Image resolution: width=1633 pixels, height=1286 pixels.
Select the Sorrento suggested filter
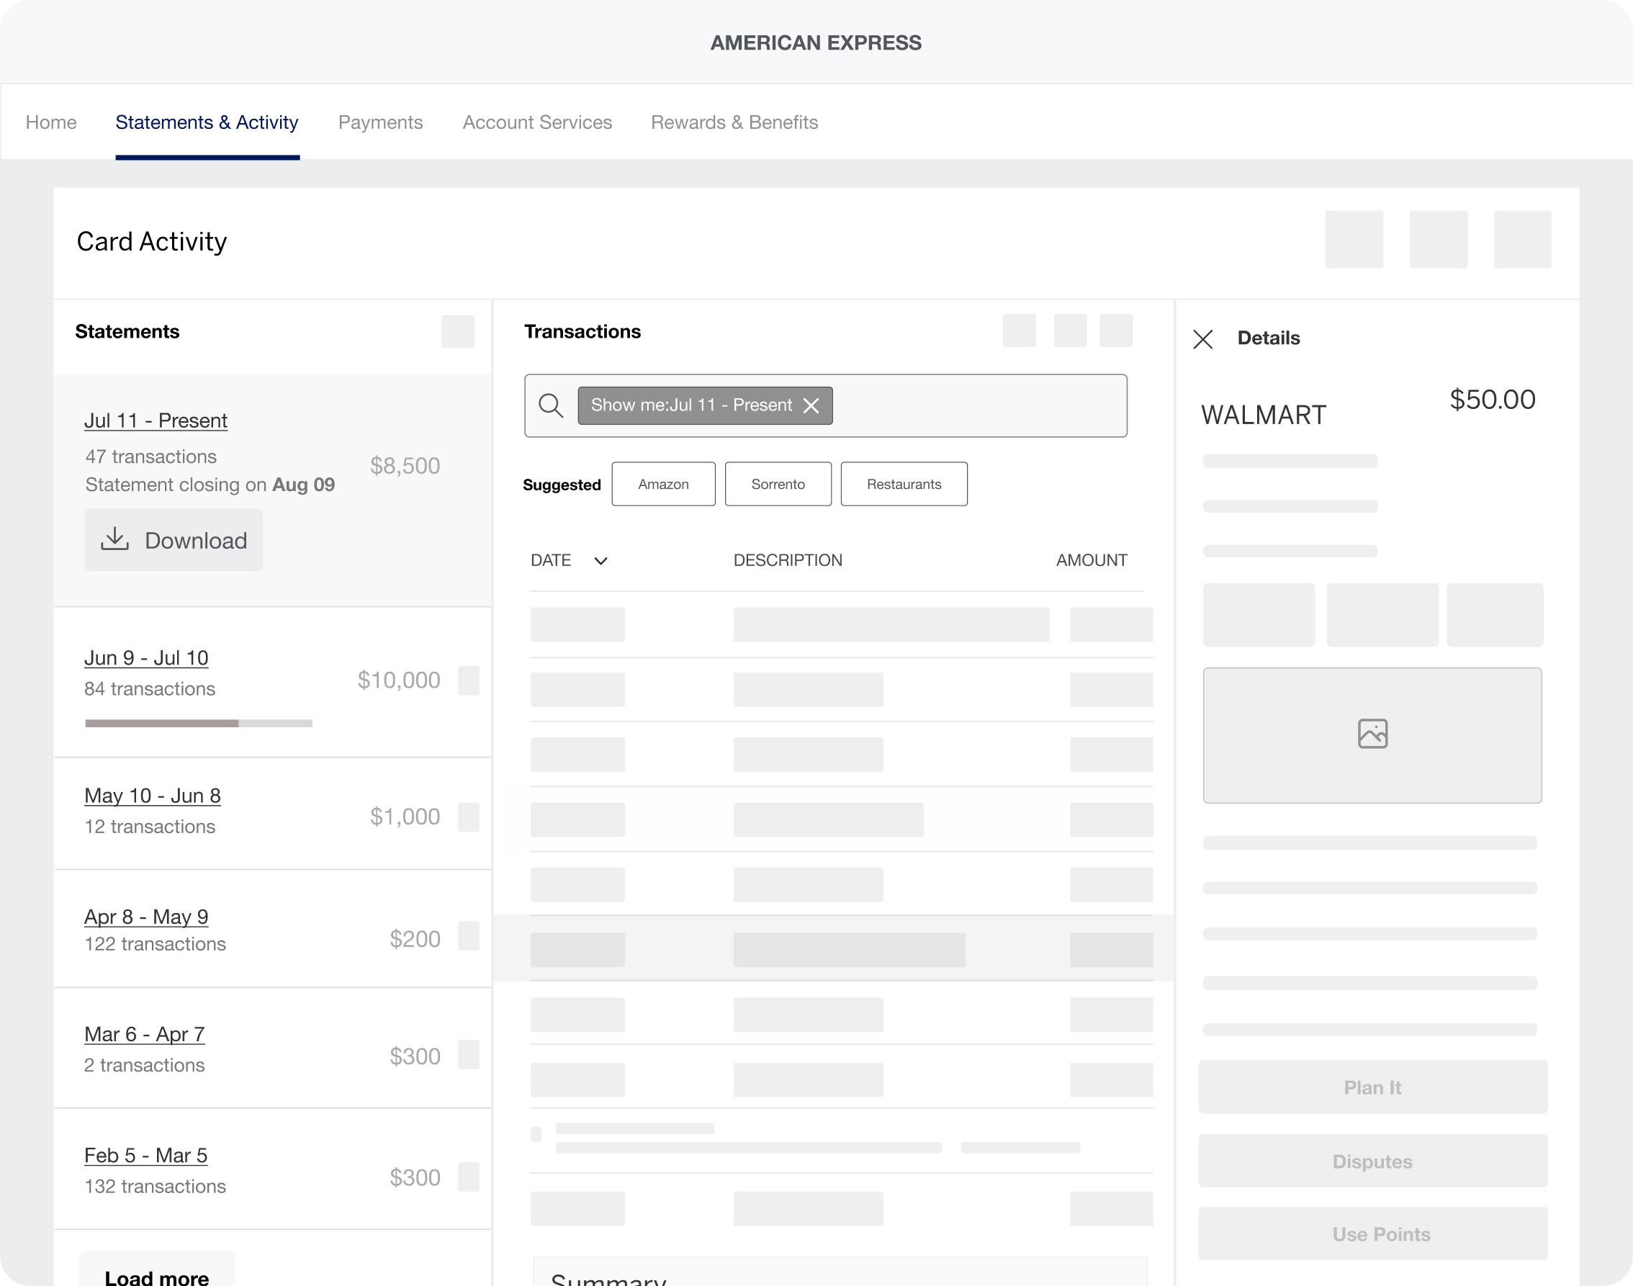click(778, 484)
